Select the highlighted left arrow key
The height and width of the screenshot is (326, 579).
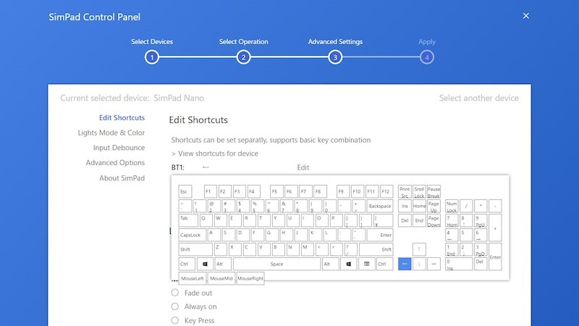(x=405, y=264)
